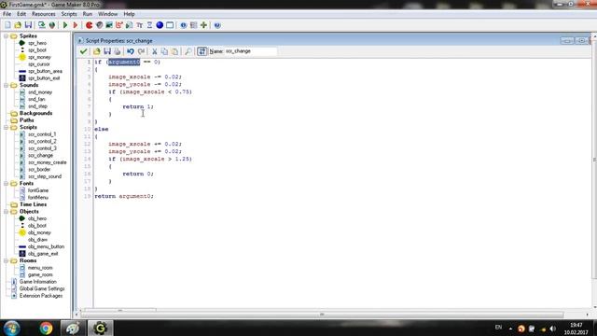Create a sprite with the red Pac-Man icon
Image resolution: width=597 pixels, height=336 pixels.
[90, 25]
